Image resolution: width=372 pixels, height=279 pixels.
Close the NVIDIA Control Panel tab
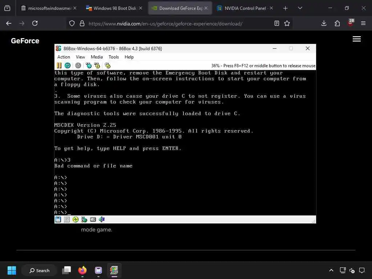tap(271, 8)
